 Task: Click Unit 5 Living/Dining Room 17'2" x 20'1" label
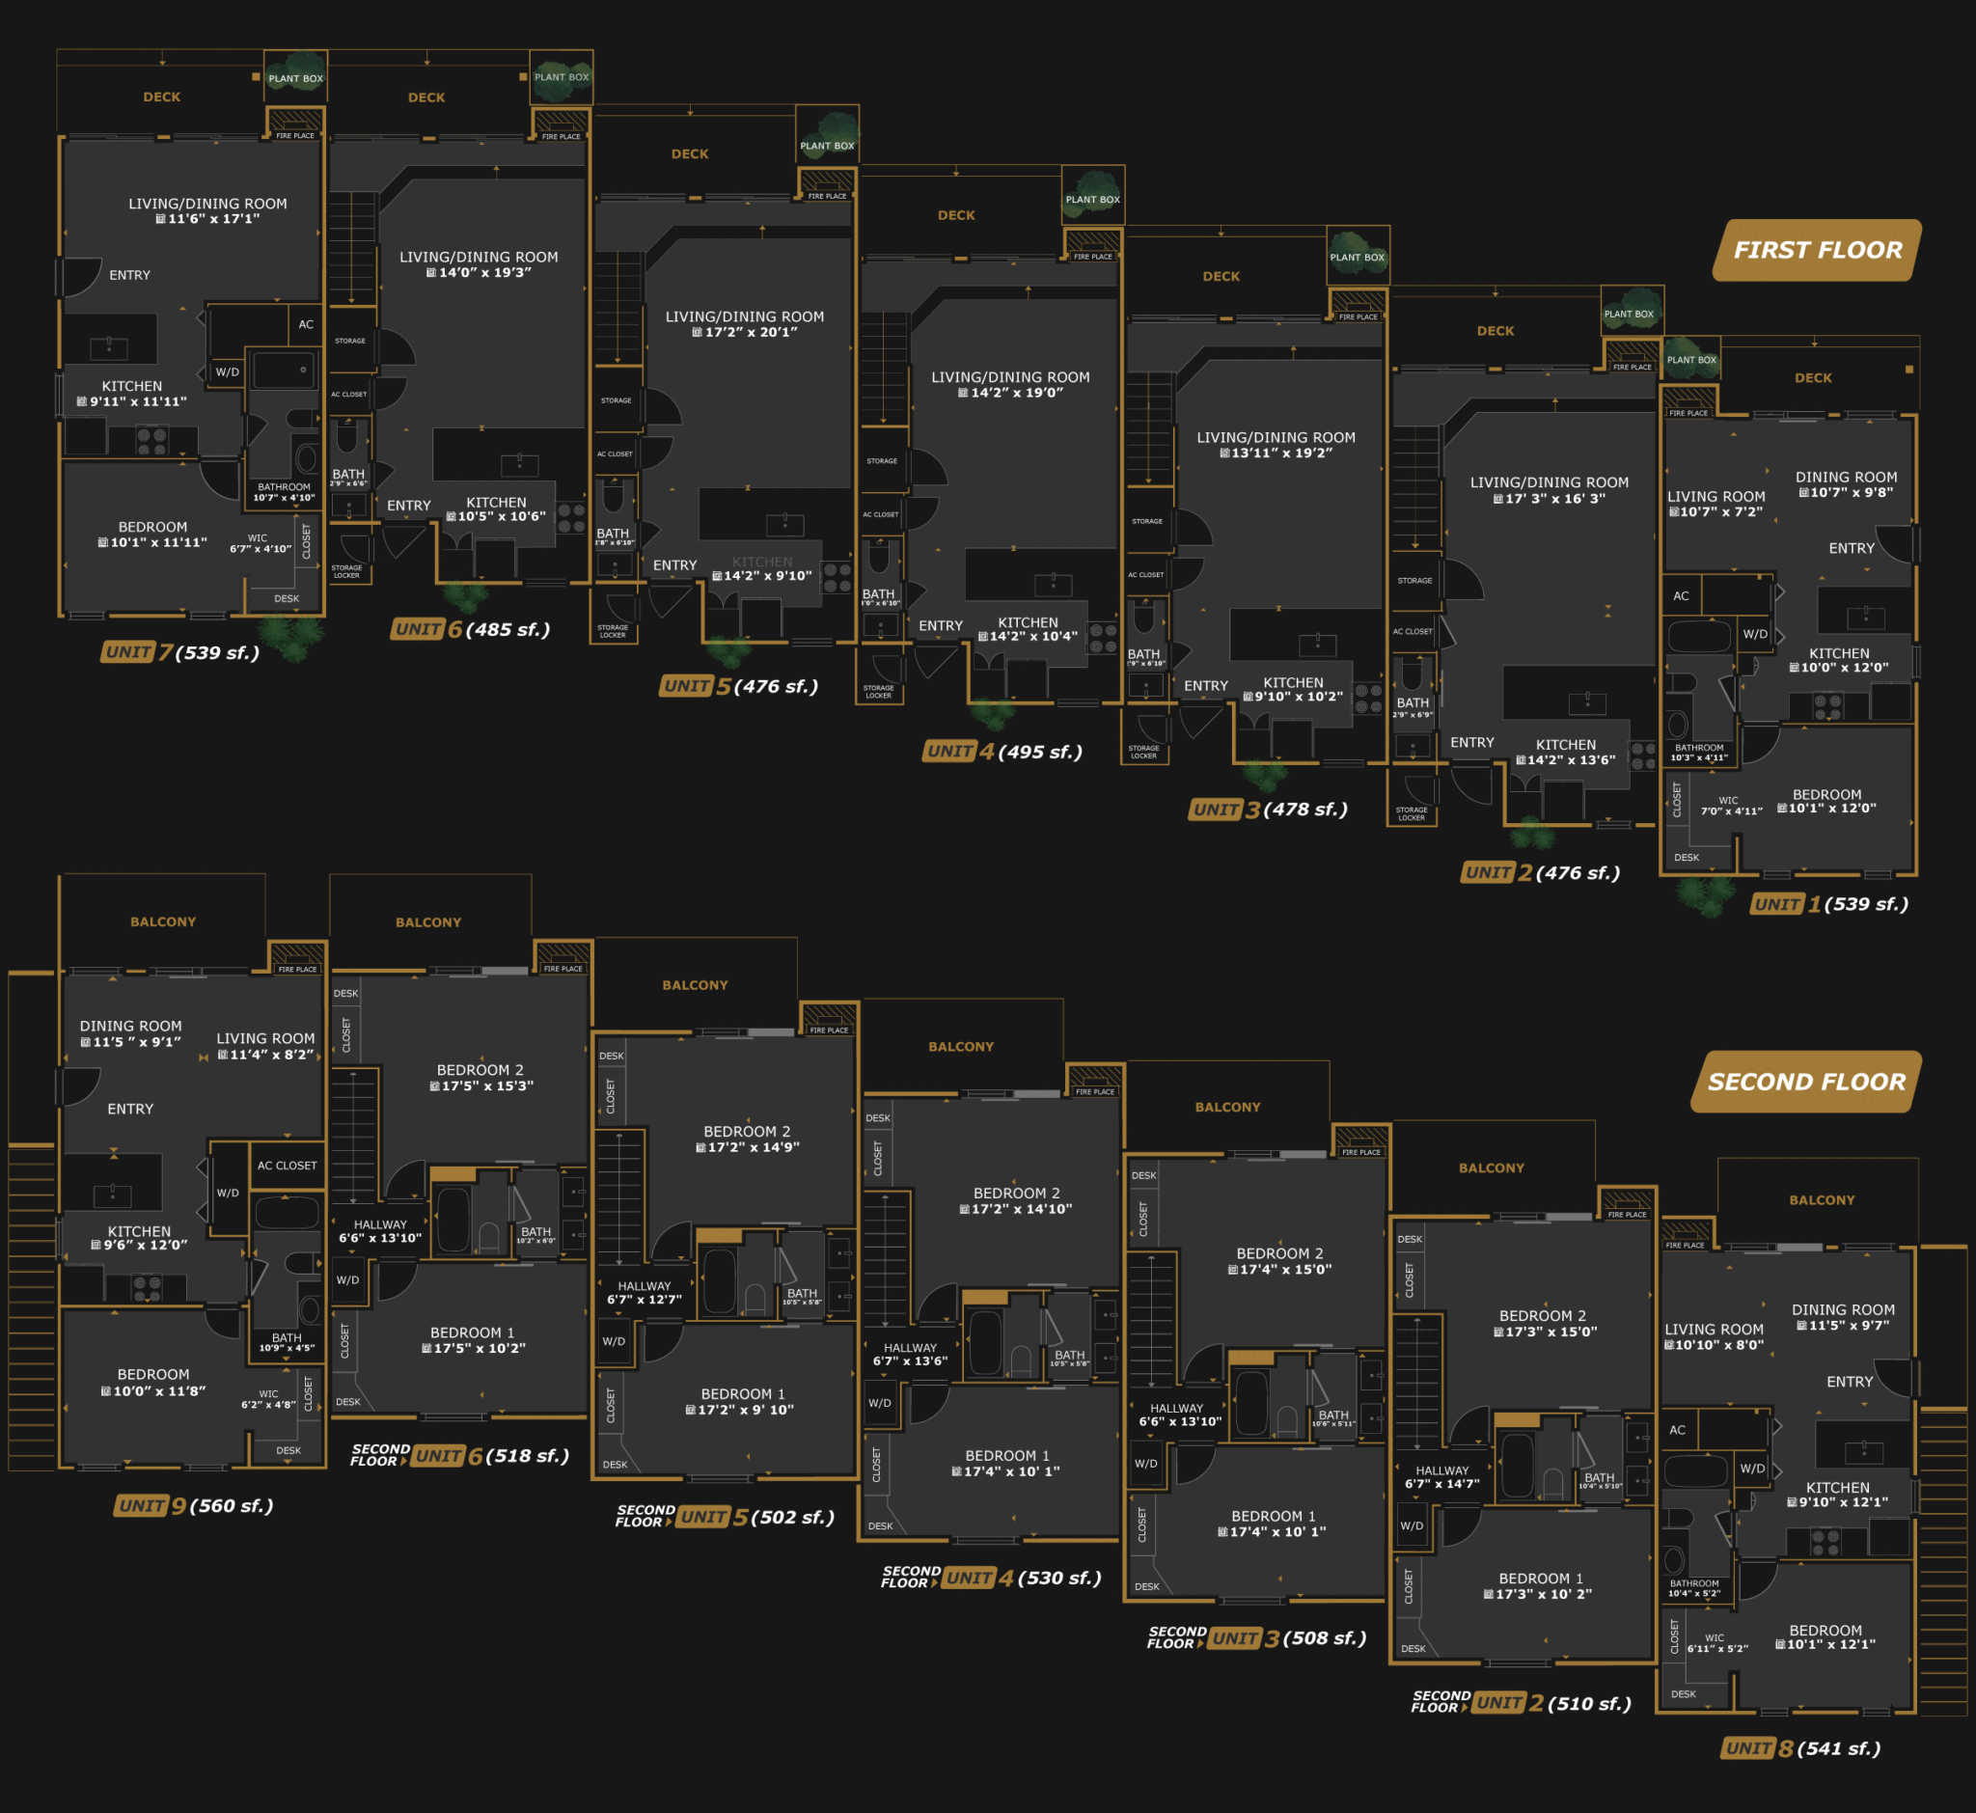point(745,324)
